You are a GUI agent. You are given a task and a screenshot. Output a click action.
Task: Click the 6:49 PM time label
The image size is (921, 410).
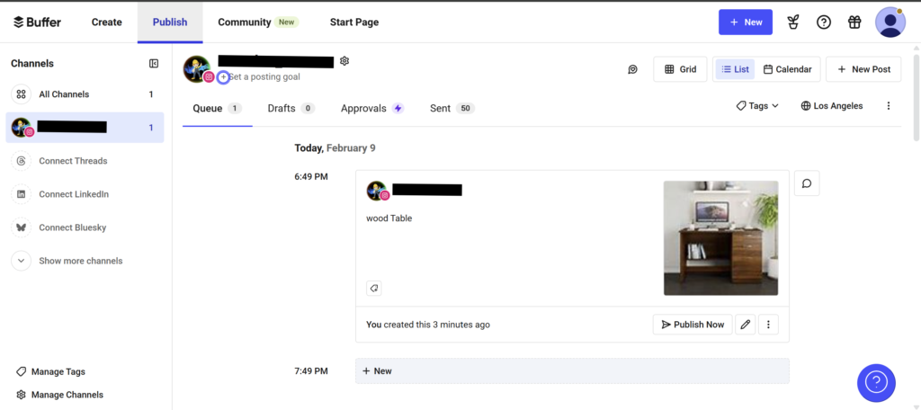311,176
